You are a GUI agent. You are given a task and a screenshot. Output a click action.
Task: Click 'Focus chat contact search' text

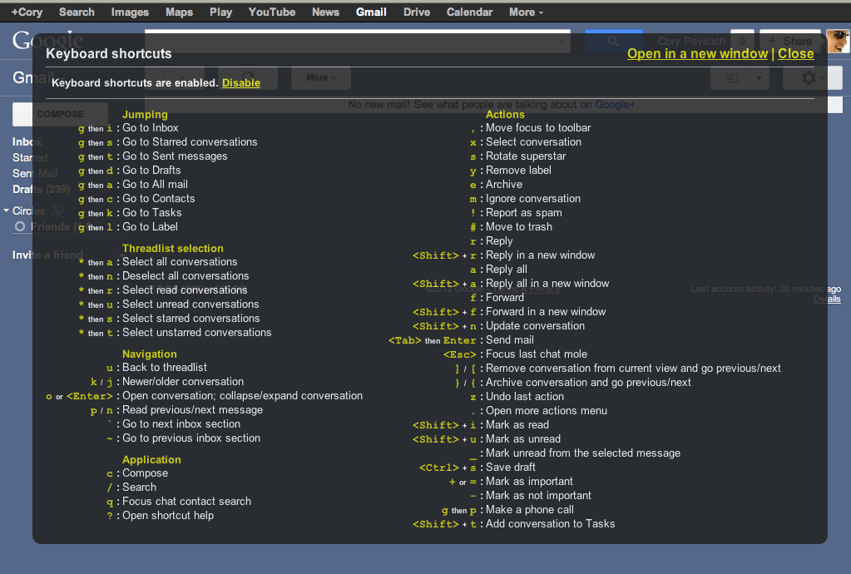(x=186, y=502)
